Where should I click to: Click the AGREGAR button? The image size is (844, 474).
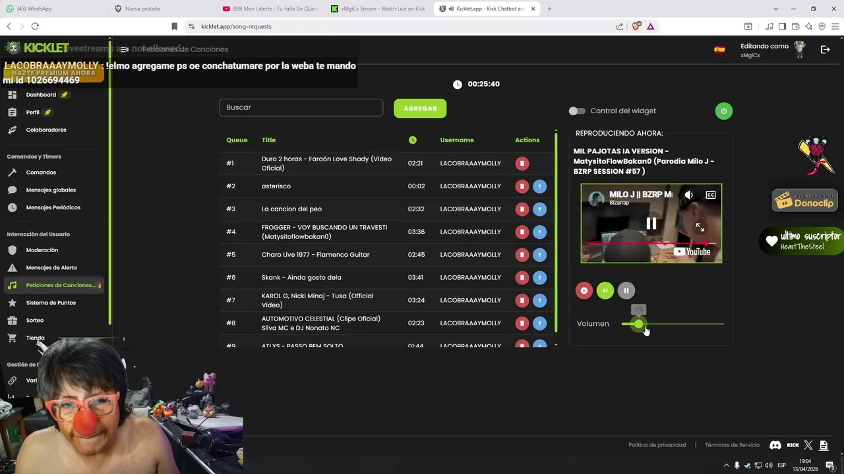420,109
